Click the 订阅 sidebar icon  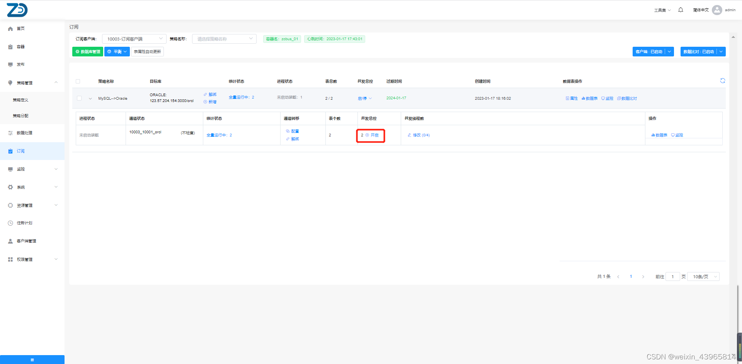coord(10,151)
